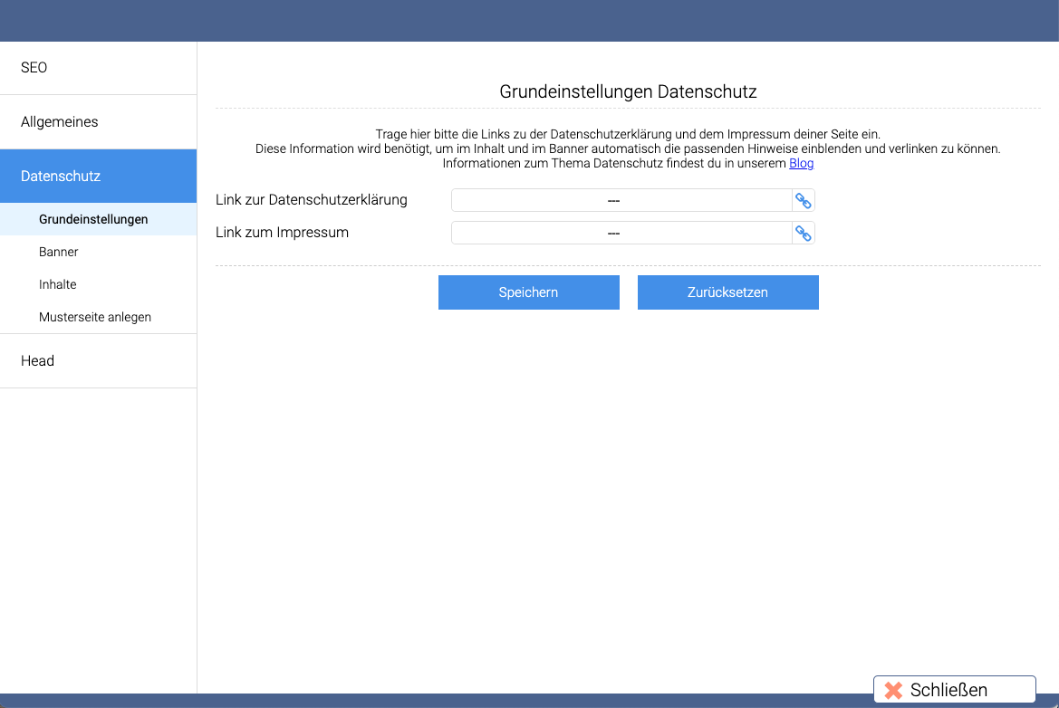Focus the Link zum Impressum input
This screenshot has width=1059, height=708.
tap(621, 233)
